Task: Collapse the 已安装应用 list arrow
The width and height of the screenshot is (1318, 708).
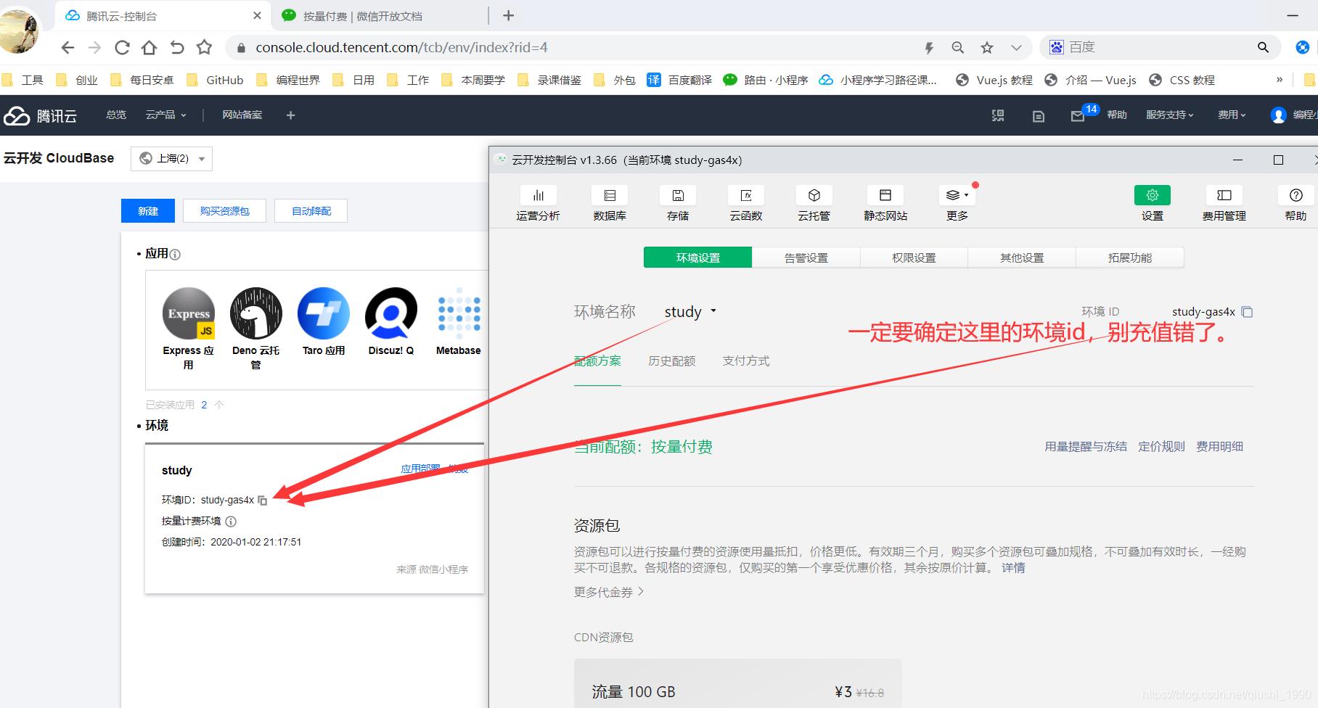Action: point(219,405)
